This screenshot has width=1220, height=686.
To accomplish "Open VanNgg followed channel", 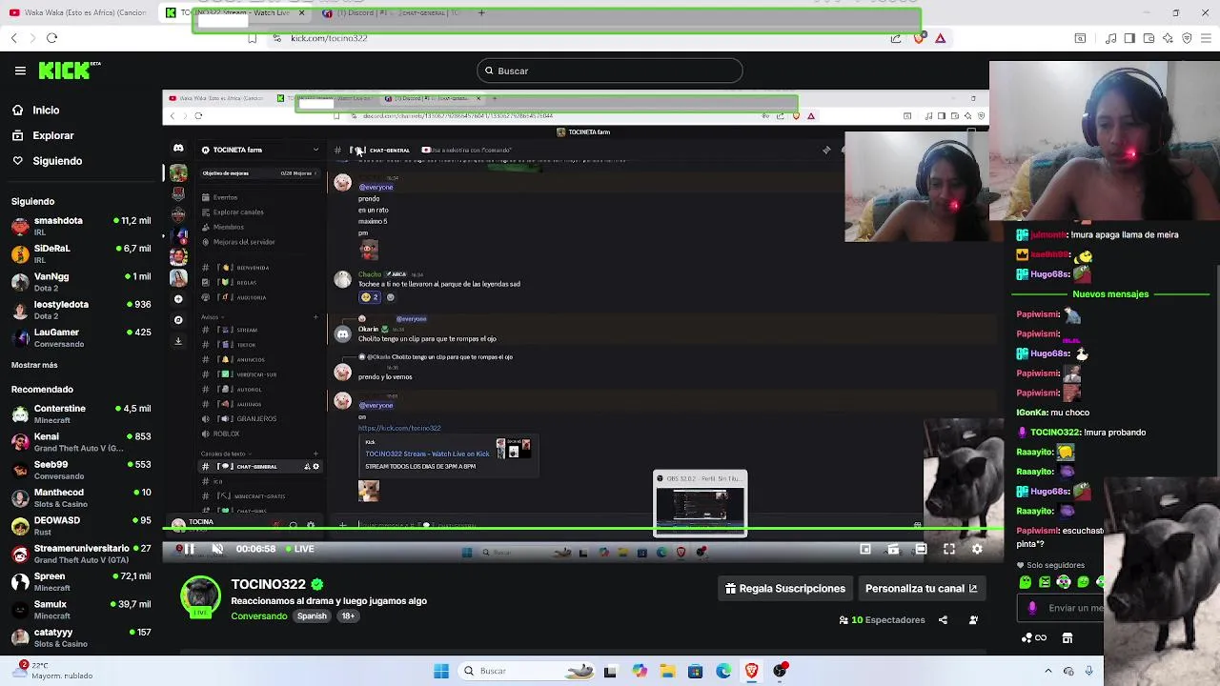I will [x=81, y=282].
